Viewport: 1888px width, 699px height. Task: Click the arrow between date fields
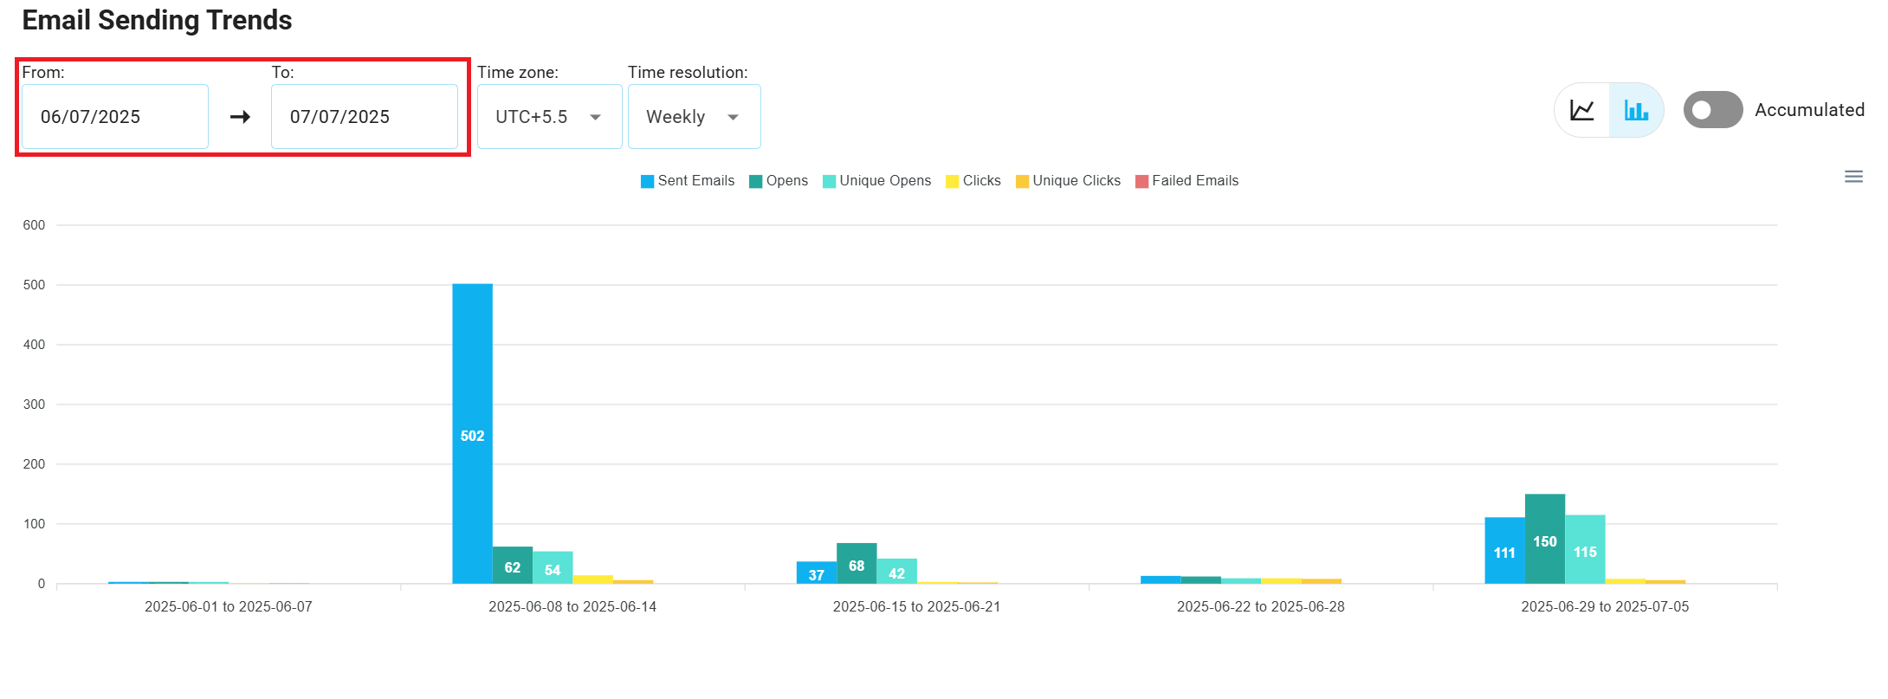(x=240, y=117)
